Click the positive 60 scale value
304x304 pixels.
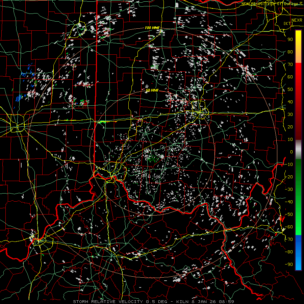(290, 77)
